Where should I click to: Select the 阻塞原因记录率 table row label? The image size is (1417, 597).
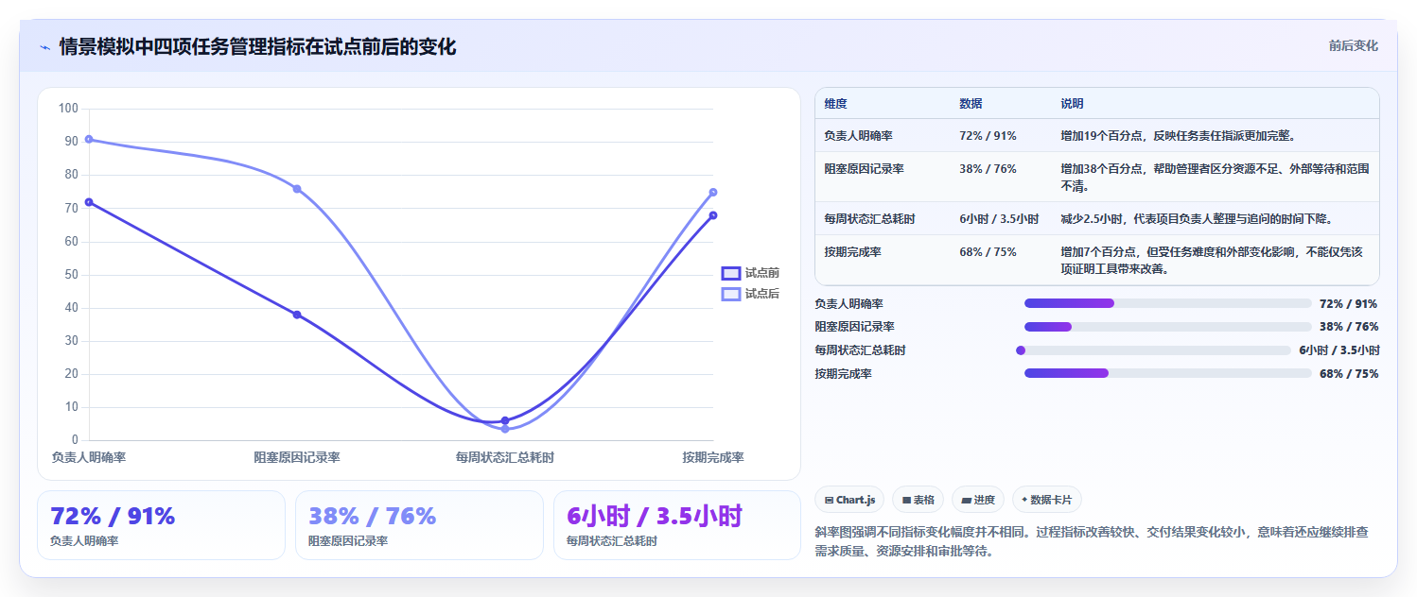coord(864,169)
